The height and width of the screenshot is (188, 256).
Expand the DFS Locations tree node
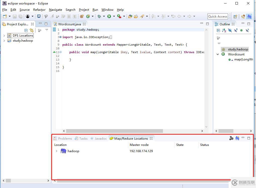pos(4,36)
